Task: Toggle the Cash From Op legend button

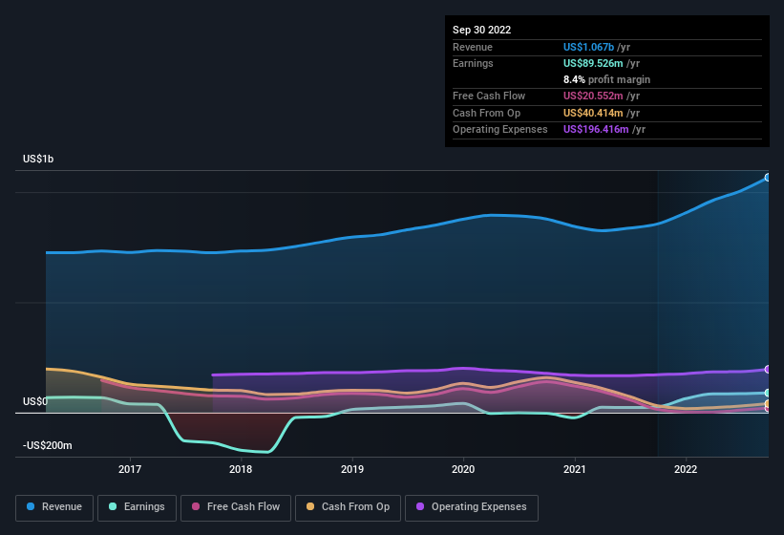Action: (x=348, y=507)
